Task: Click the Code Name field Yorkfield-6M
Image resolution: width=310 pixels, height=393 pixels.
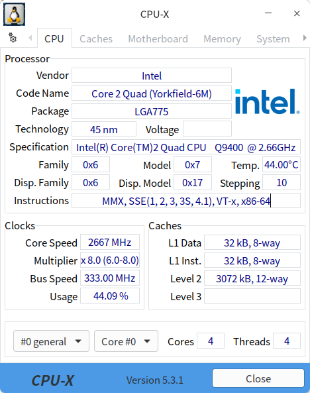Action: click(152, 93)
